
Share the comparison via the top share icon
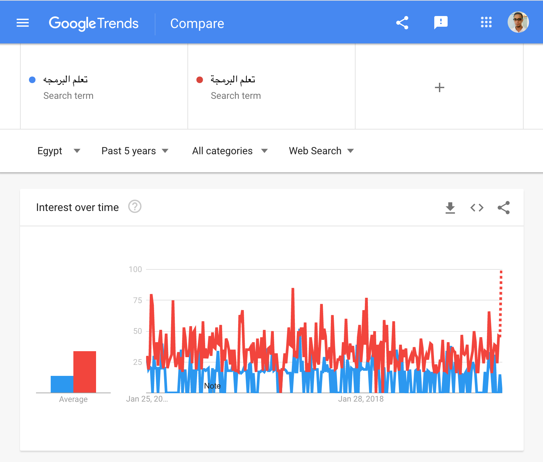[x=402, y=23]
